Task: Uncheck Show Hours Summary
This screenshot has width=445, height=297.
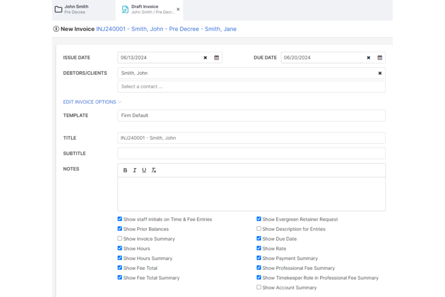Action: tap(120, 258)
